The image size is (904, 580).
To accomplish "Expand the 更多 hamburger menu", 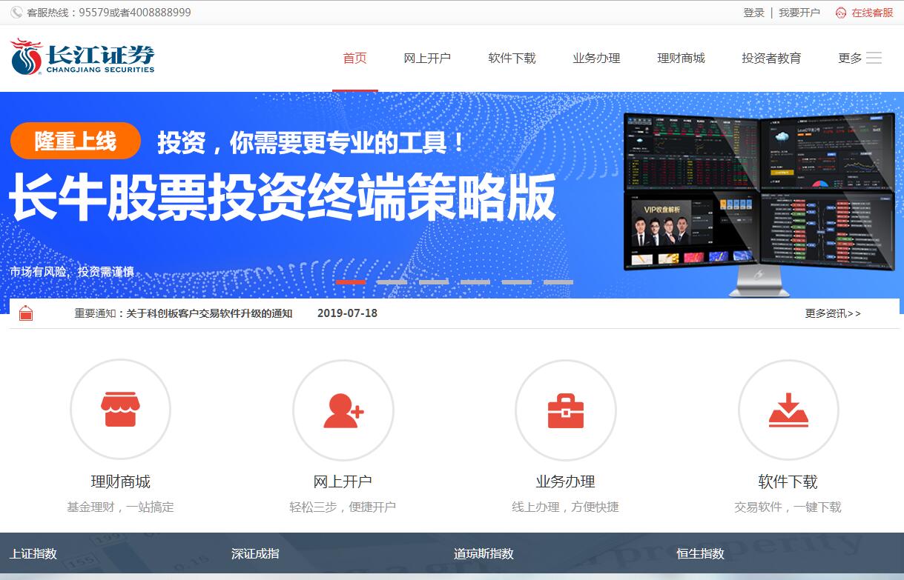I will (874, 58).
